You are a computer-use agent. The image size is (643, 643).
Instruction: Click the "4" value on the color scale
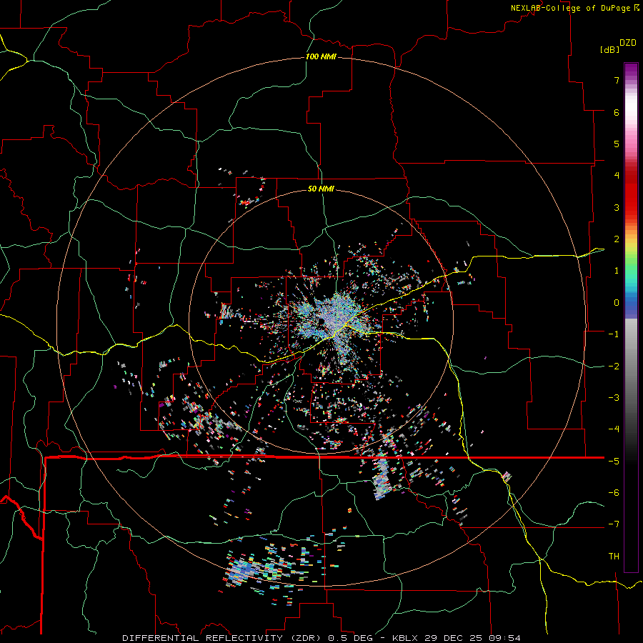pos(617,176)
